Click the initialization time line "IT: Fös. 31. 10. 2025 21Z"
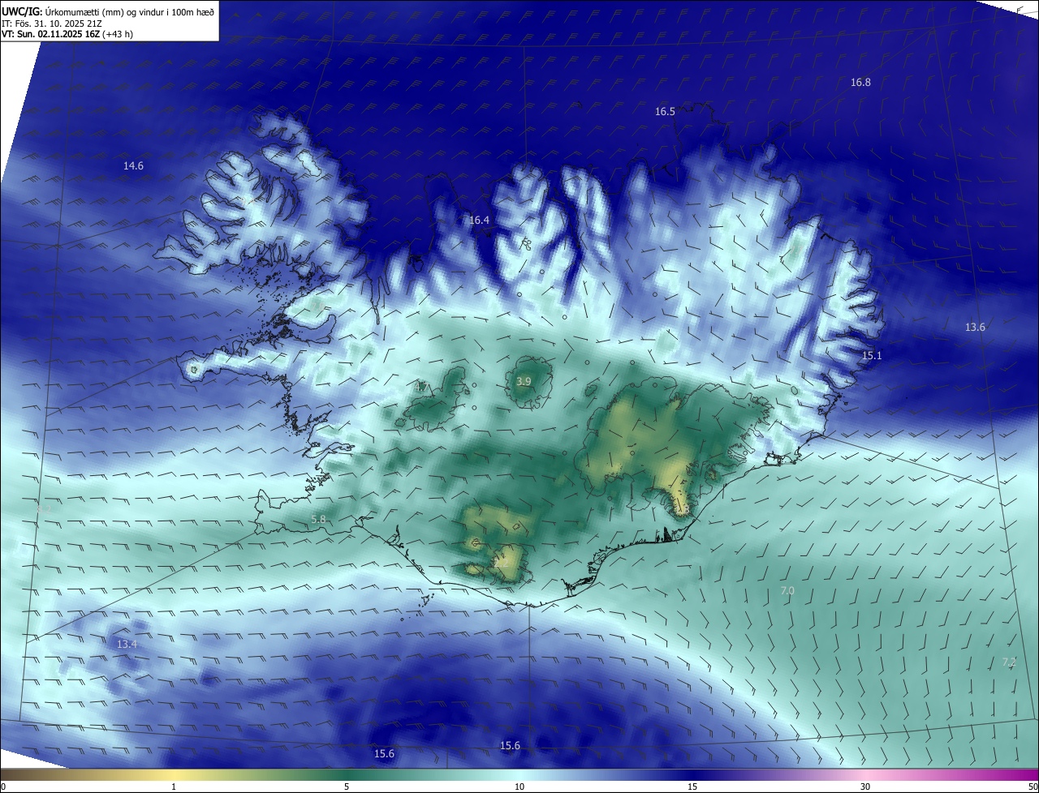 pyautogui.click(x=50, y=24)
